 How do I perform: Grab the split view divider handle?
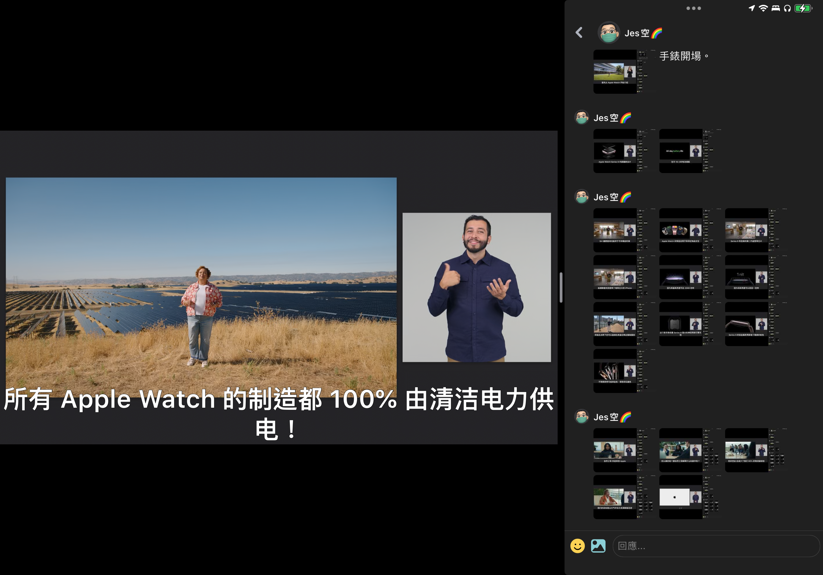(561, 287)
